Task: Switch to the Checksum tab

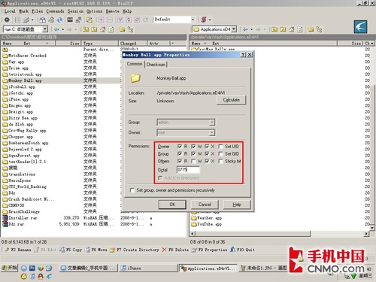Action: [x=156, y=65]
